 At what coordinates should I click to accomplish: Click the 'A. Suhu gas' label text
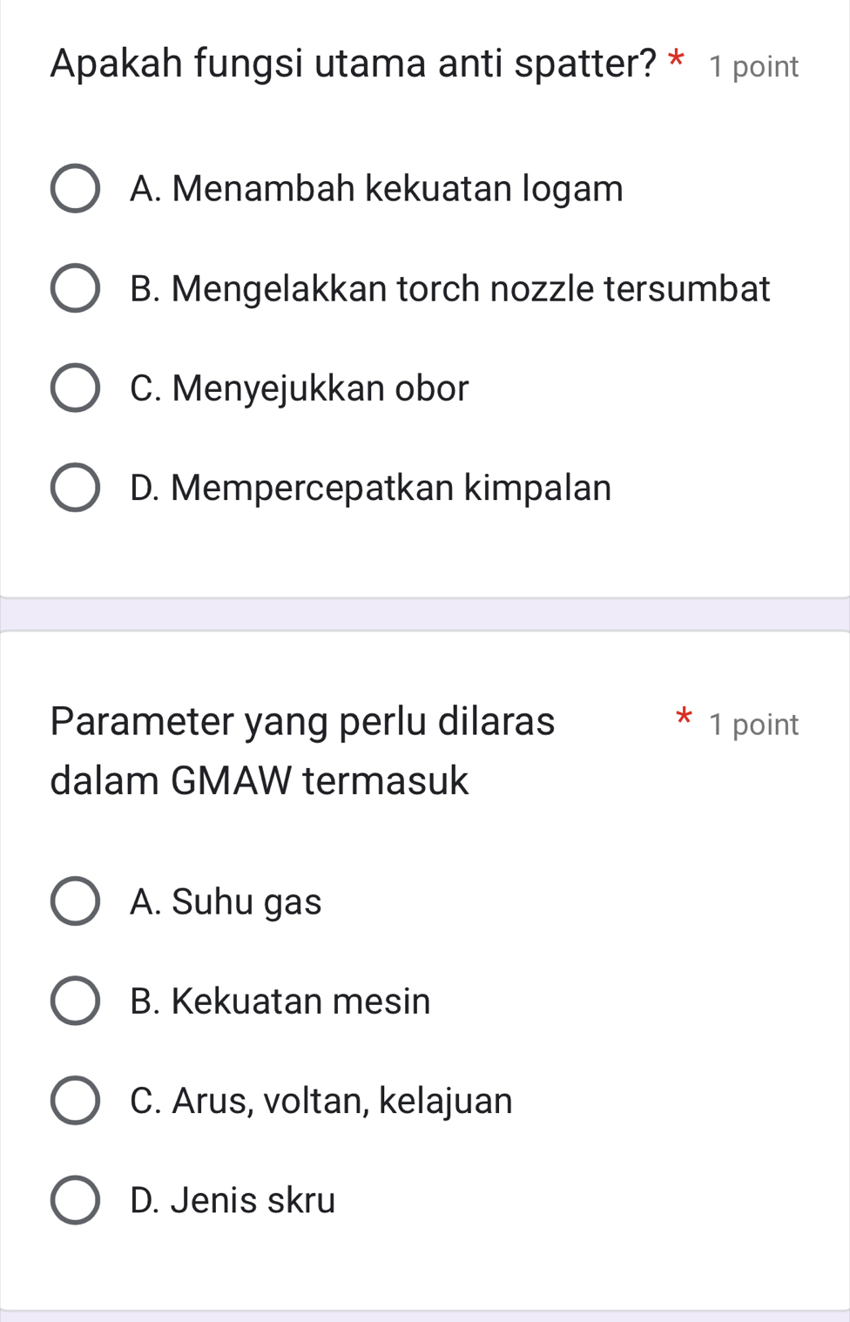coord(226,901)
